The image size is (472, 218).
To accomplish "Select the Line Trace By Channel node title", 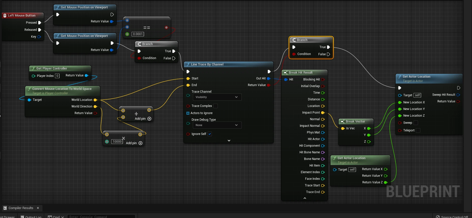I will [207, 64].
